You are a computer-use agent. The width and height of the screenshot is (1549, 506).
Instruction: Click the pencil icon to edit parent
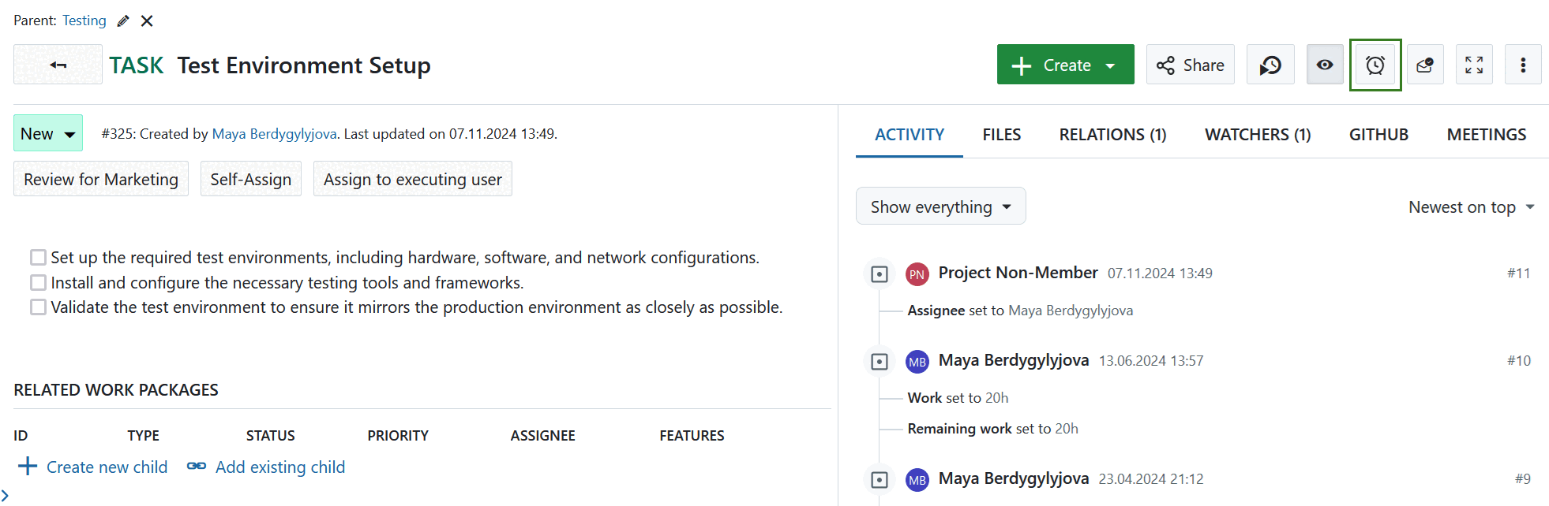pos(123,21)
